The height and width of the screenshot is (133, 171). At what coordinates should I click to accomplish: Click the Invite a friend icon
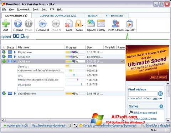coord(115,24)
